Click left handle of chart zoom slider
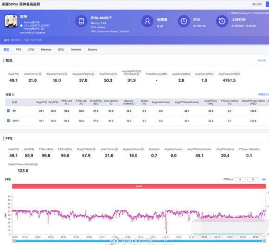The image size is (269, 245). [x=14, y=241]
